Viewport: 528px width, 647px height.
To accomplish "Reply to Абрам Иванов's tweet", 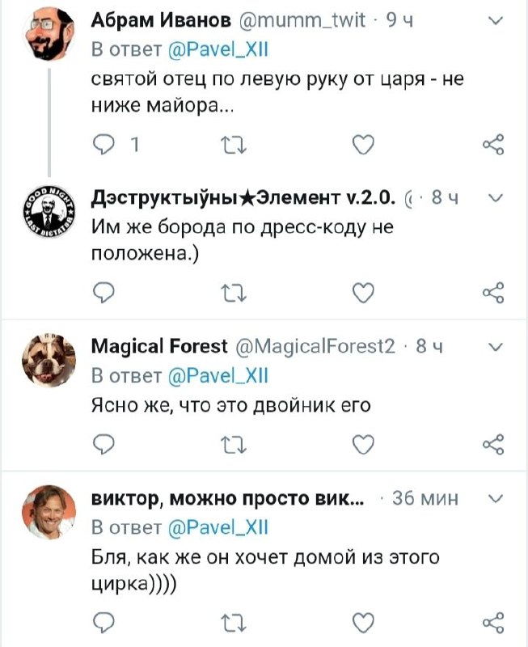I will click(103, 146).
